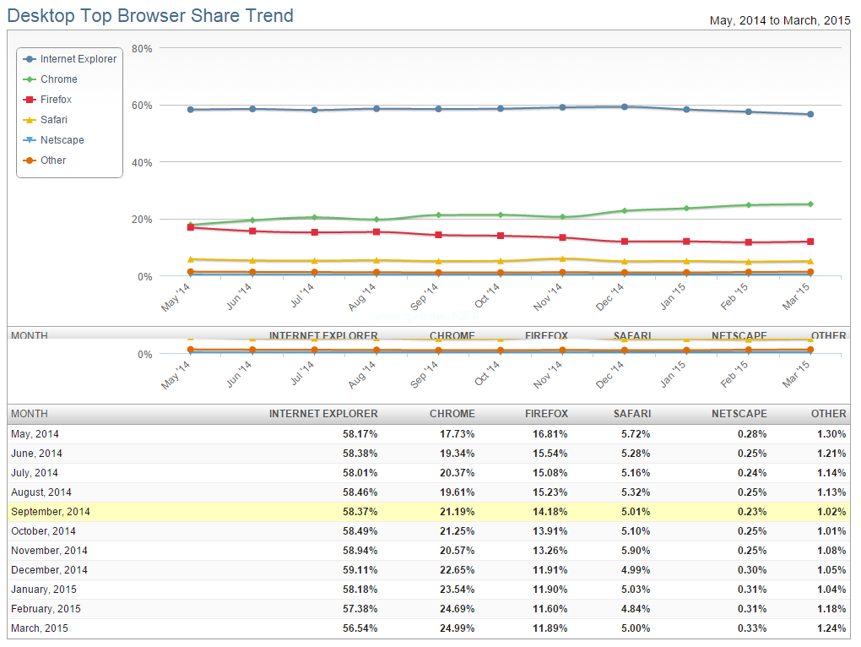861x647 pixels.
Task: Click the Internet Explorer legend marker icon
Action: 30,59
